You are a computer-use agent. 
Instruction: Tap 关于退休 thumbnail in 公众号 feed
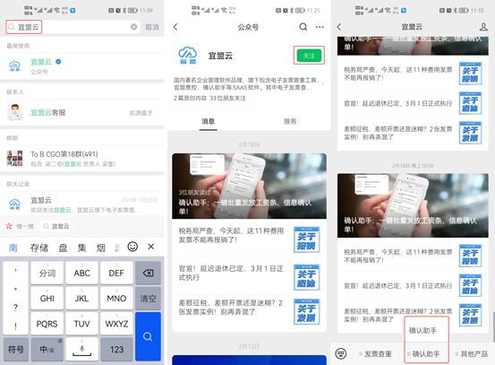point(306,277)
